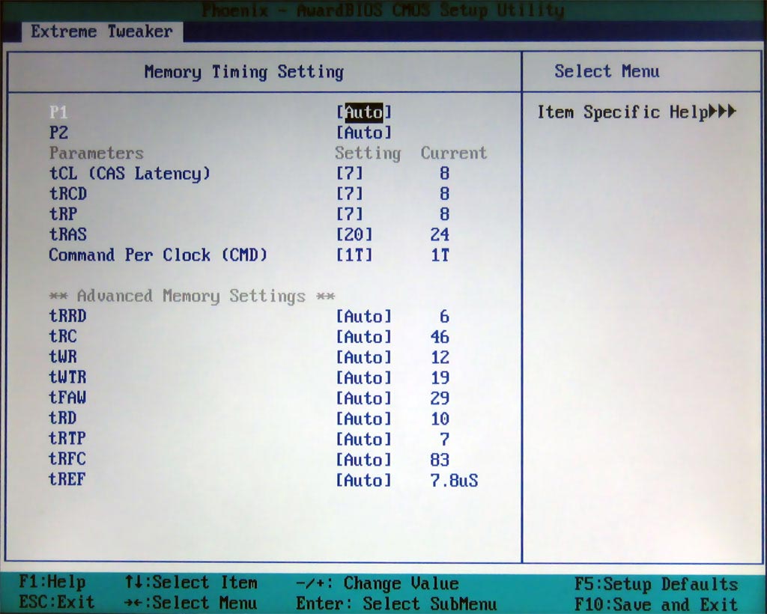
Task: Select the tFAW [Auto] setting
Action: 363,398
